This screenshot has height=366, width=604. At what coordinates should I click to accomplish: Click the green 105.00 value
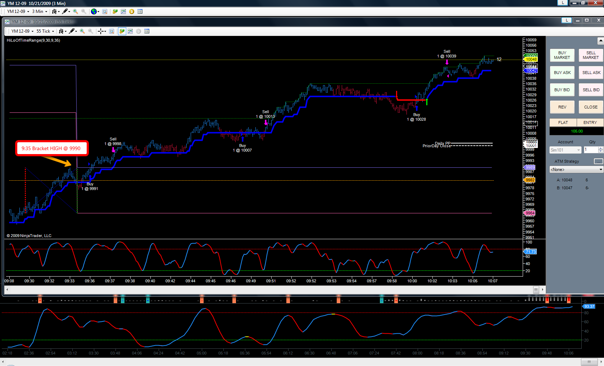coord(577,131)
